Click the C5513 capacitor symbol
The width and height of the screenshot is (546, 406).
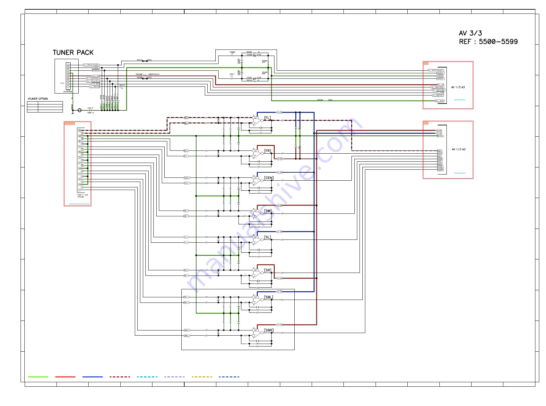point(91,110)
